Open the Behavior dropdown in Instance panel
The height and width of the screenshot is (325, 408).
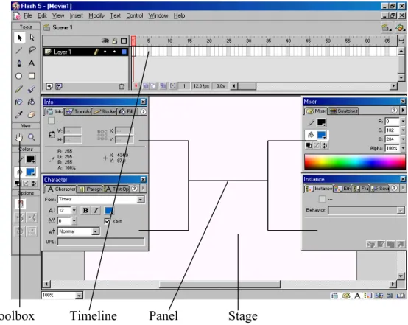point(401,210)
